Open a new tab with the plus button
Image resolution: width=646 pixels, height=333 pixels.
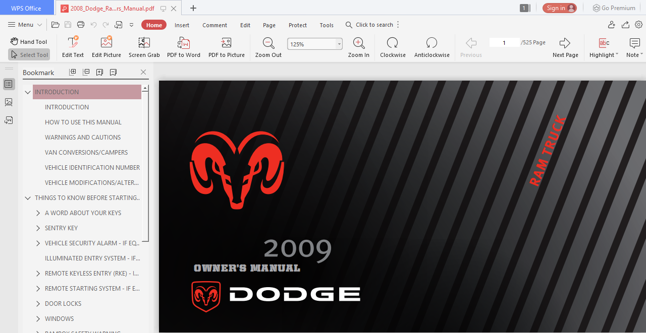[193, 8]
